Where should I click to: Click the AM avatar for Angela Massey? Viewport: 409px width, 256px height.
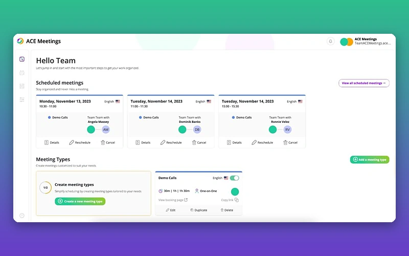pyautogui.click(x=106, y=130)
